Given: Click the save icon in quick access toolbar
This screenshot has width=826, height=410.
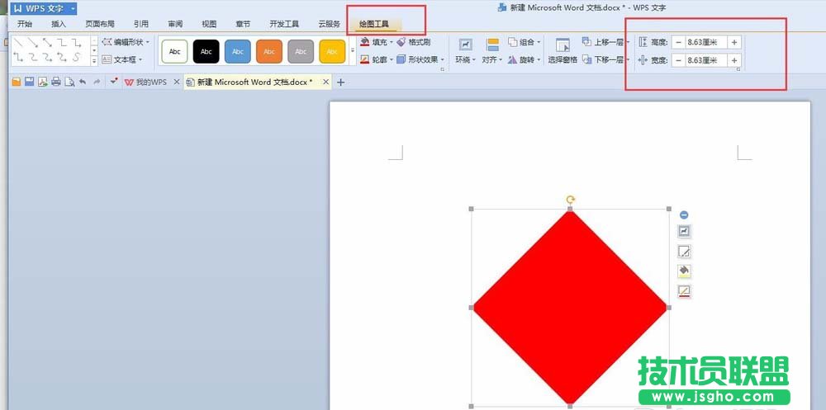Looking at the screenshot, I should click(29, 82).
